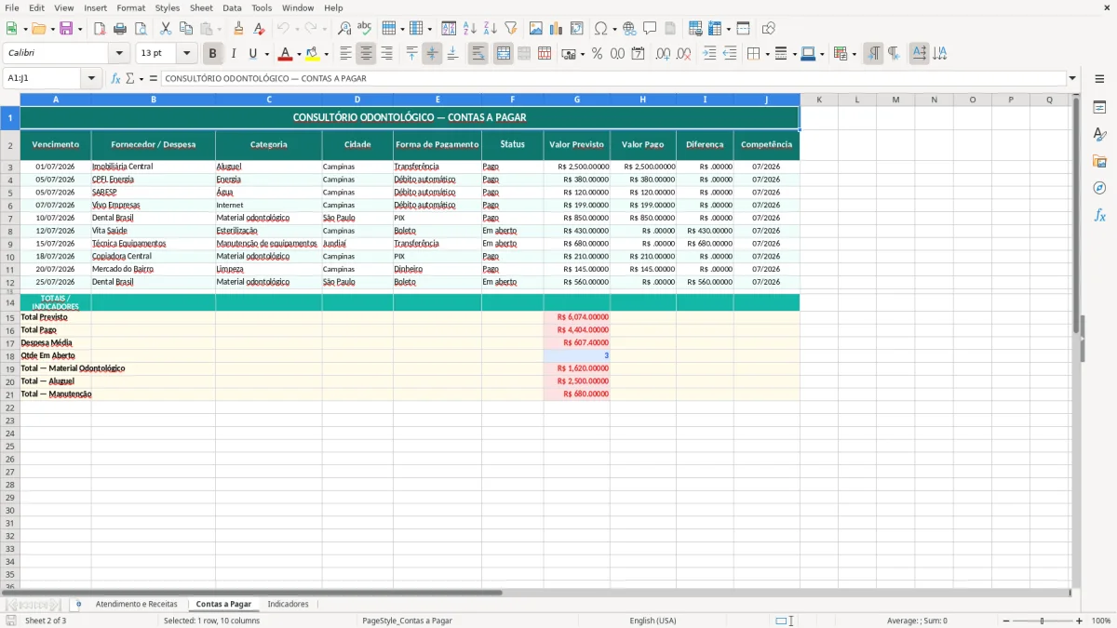This screenshot has width=1117, height=628.
Task: Click English (USA) language in status bar
Action: 653,621
